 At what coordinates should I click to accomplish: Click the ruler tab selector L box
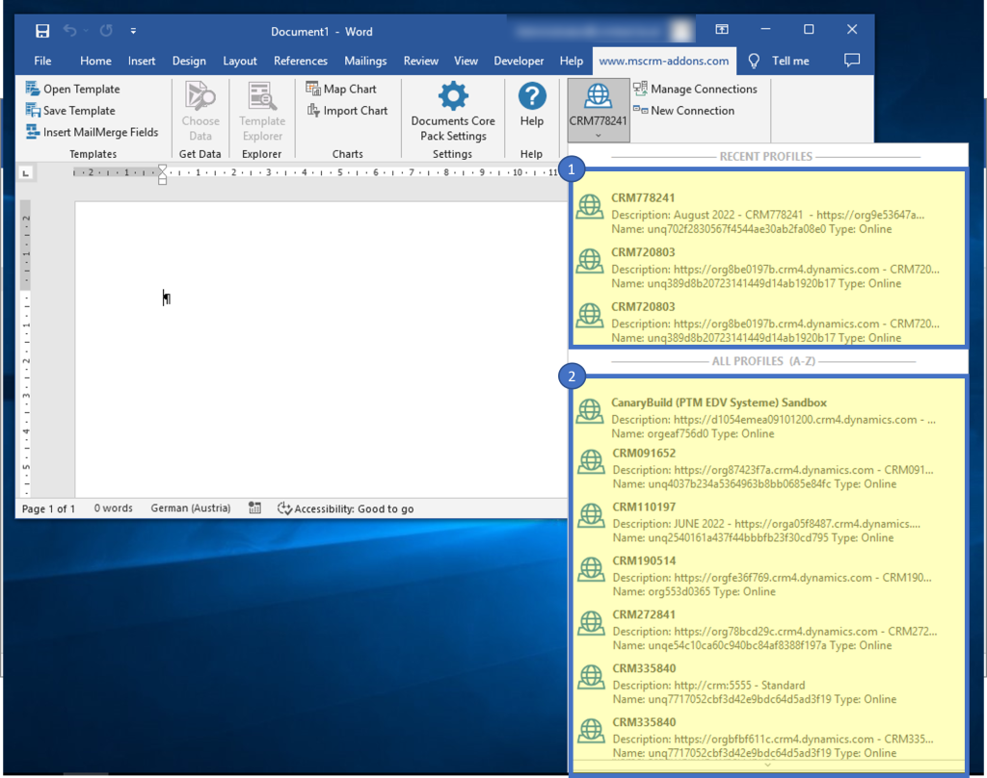point(25,172)
